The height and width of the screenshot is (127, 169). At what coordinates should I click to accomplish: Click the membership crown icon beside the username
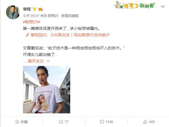[41, 9]
